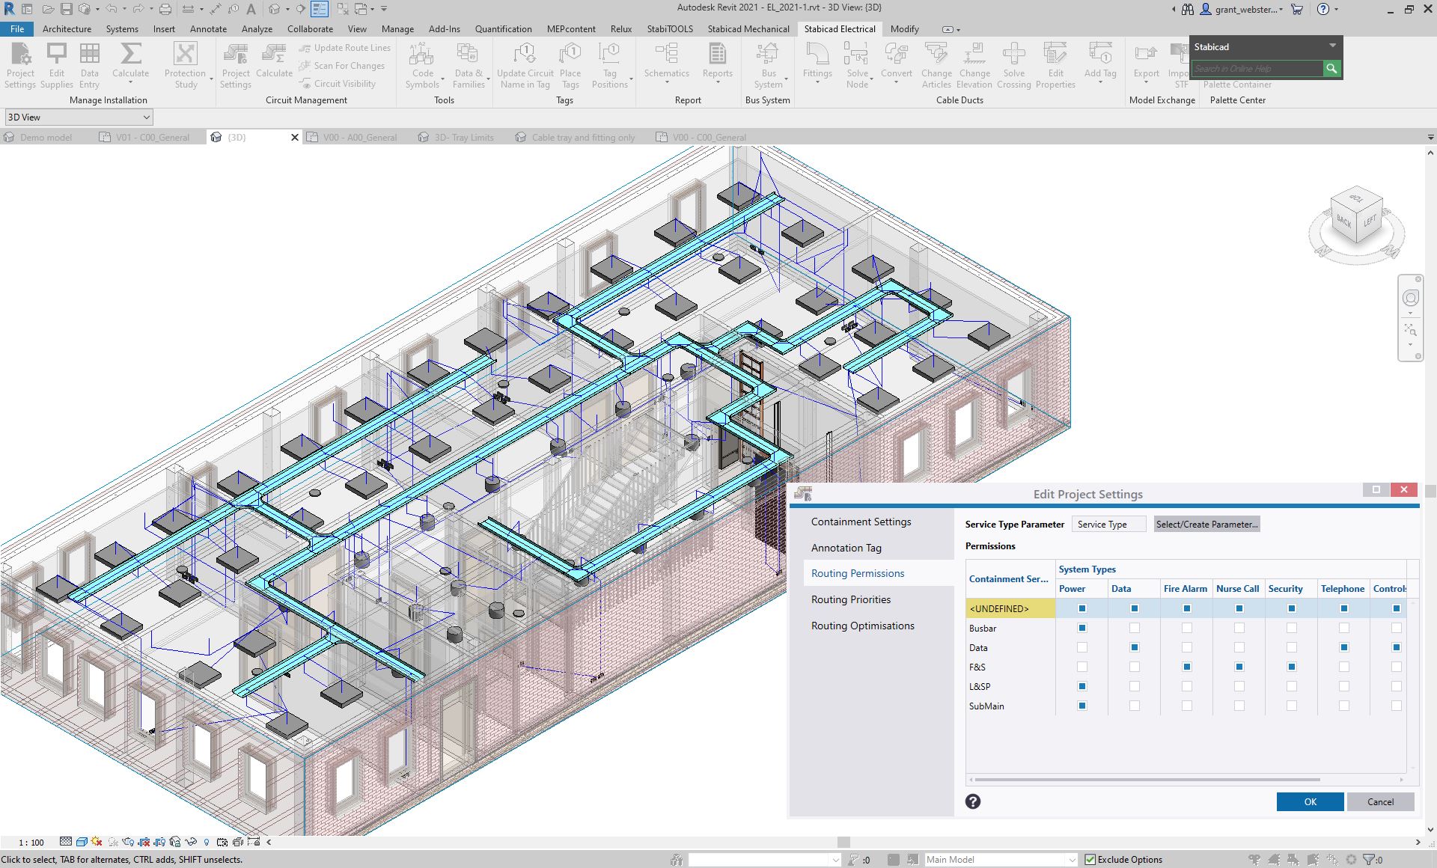
Task: Open the Edit Properties tool
Action: click(x=1055, y=64)
